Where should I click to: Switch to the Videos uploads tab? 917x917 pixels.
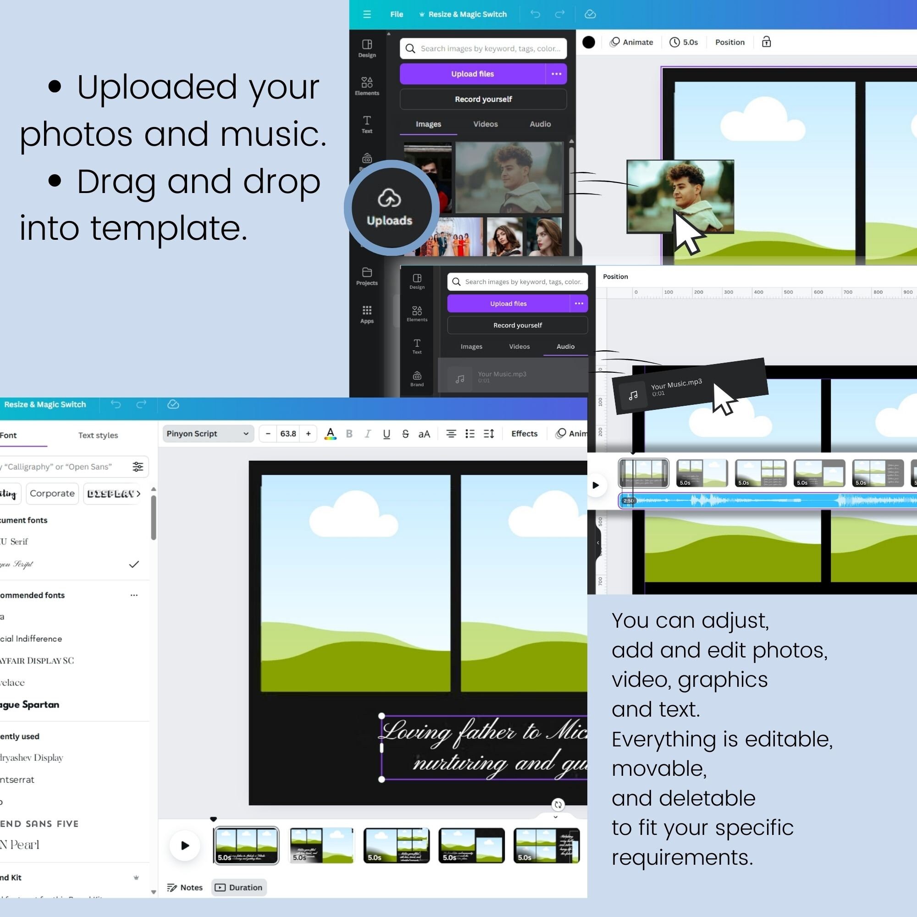tap(485, 124)
